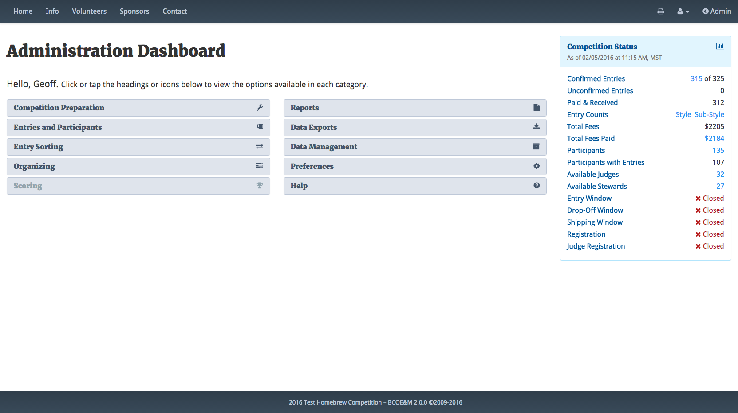The width and height of the screenshot is (738, 413).
Task: Open the user account dropdown
Action: click(683, 12)
